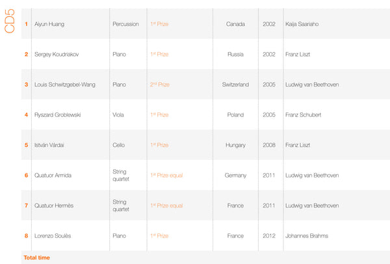Open the Sergey Koudriakov entry

(57, 55)
